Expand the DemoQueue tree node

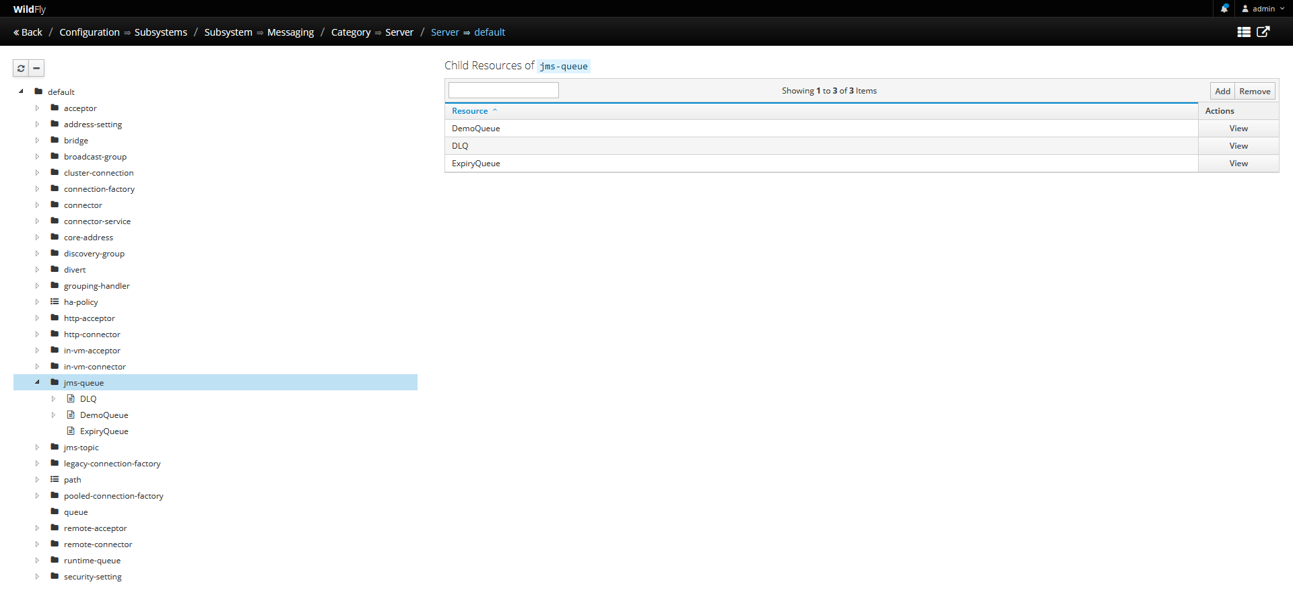point(53,415)
